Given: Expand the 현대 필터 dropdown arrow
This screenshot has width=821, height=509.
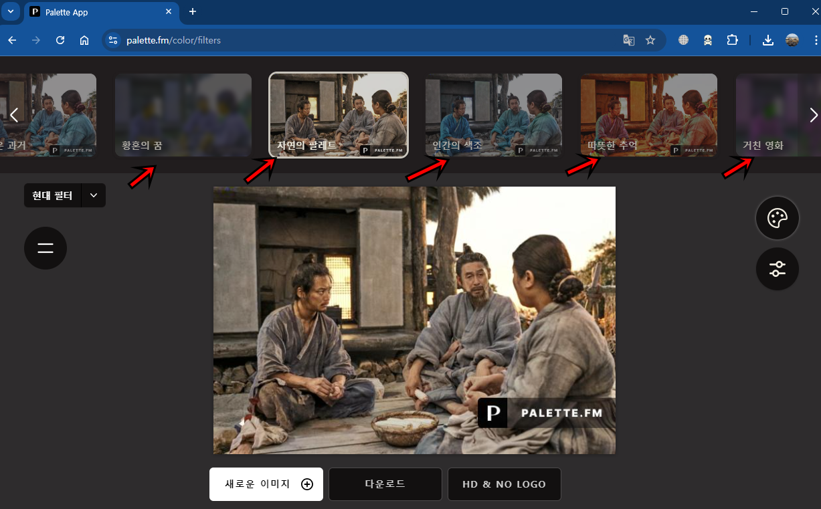Looking at the screenshot, I should point(94,195).
